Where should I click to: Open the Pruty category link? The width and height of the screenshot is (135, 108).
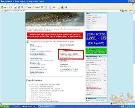coord(32,45)
